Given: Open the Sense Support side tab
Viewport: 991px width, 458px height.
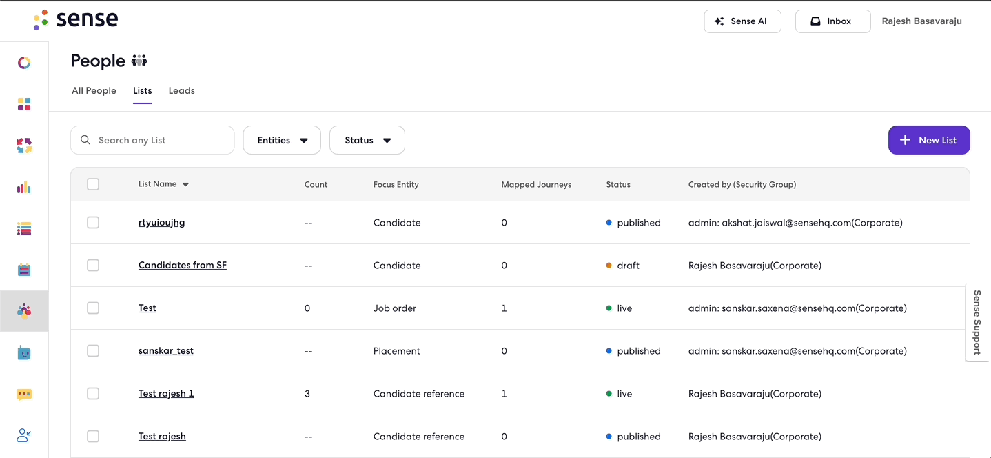Looking at the screenshot, I should (977, 322).
